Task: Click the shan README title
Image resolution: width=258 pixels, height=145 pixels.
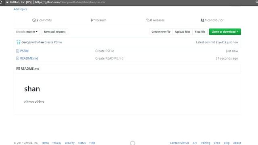Action: [32, 89]
